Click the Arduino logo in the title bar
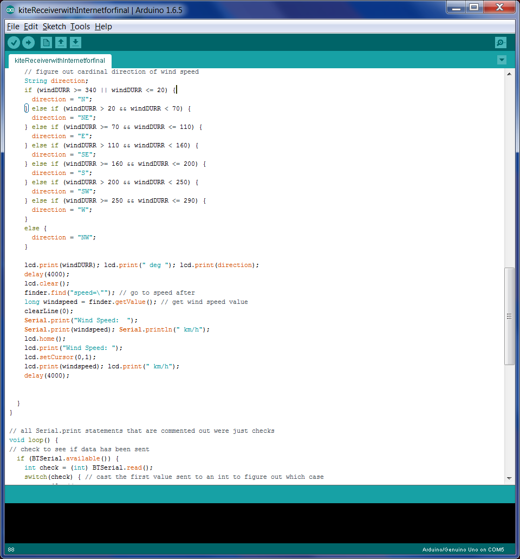Image resolution: width=520 pixels, height=559 pixels. [x=10, y=10]
